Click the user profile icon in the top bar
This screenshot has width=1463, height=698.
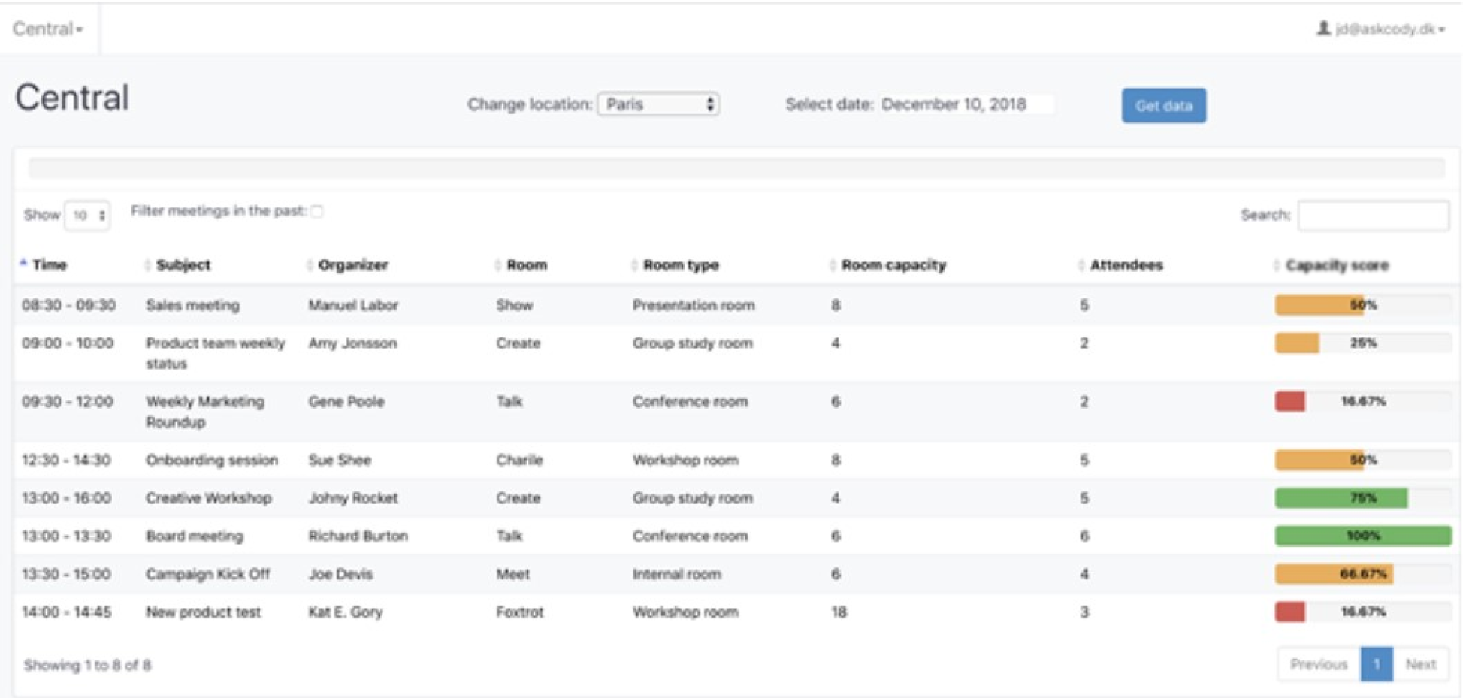(x=1322, y=29)
